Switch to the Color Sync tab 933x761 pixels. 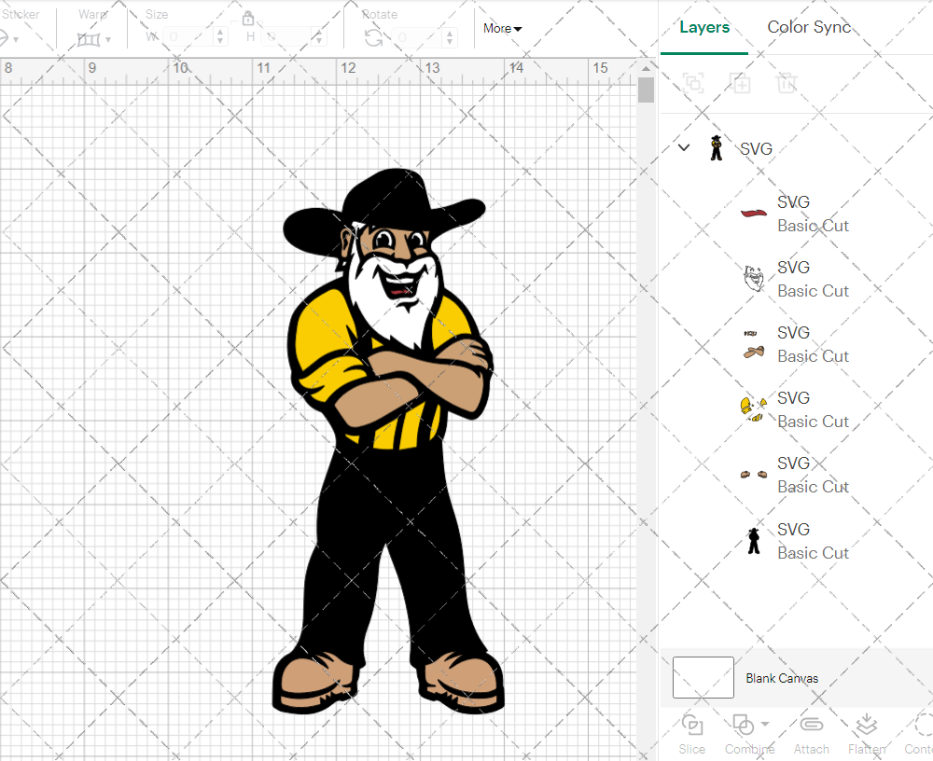tap(808, 27)
